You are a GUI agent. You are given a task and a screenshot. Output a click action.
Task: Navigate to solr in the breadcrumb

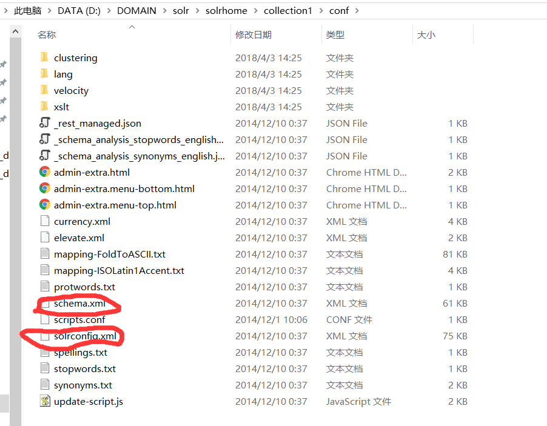(181, 11)
